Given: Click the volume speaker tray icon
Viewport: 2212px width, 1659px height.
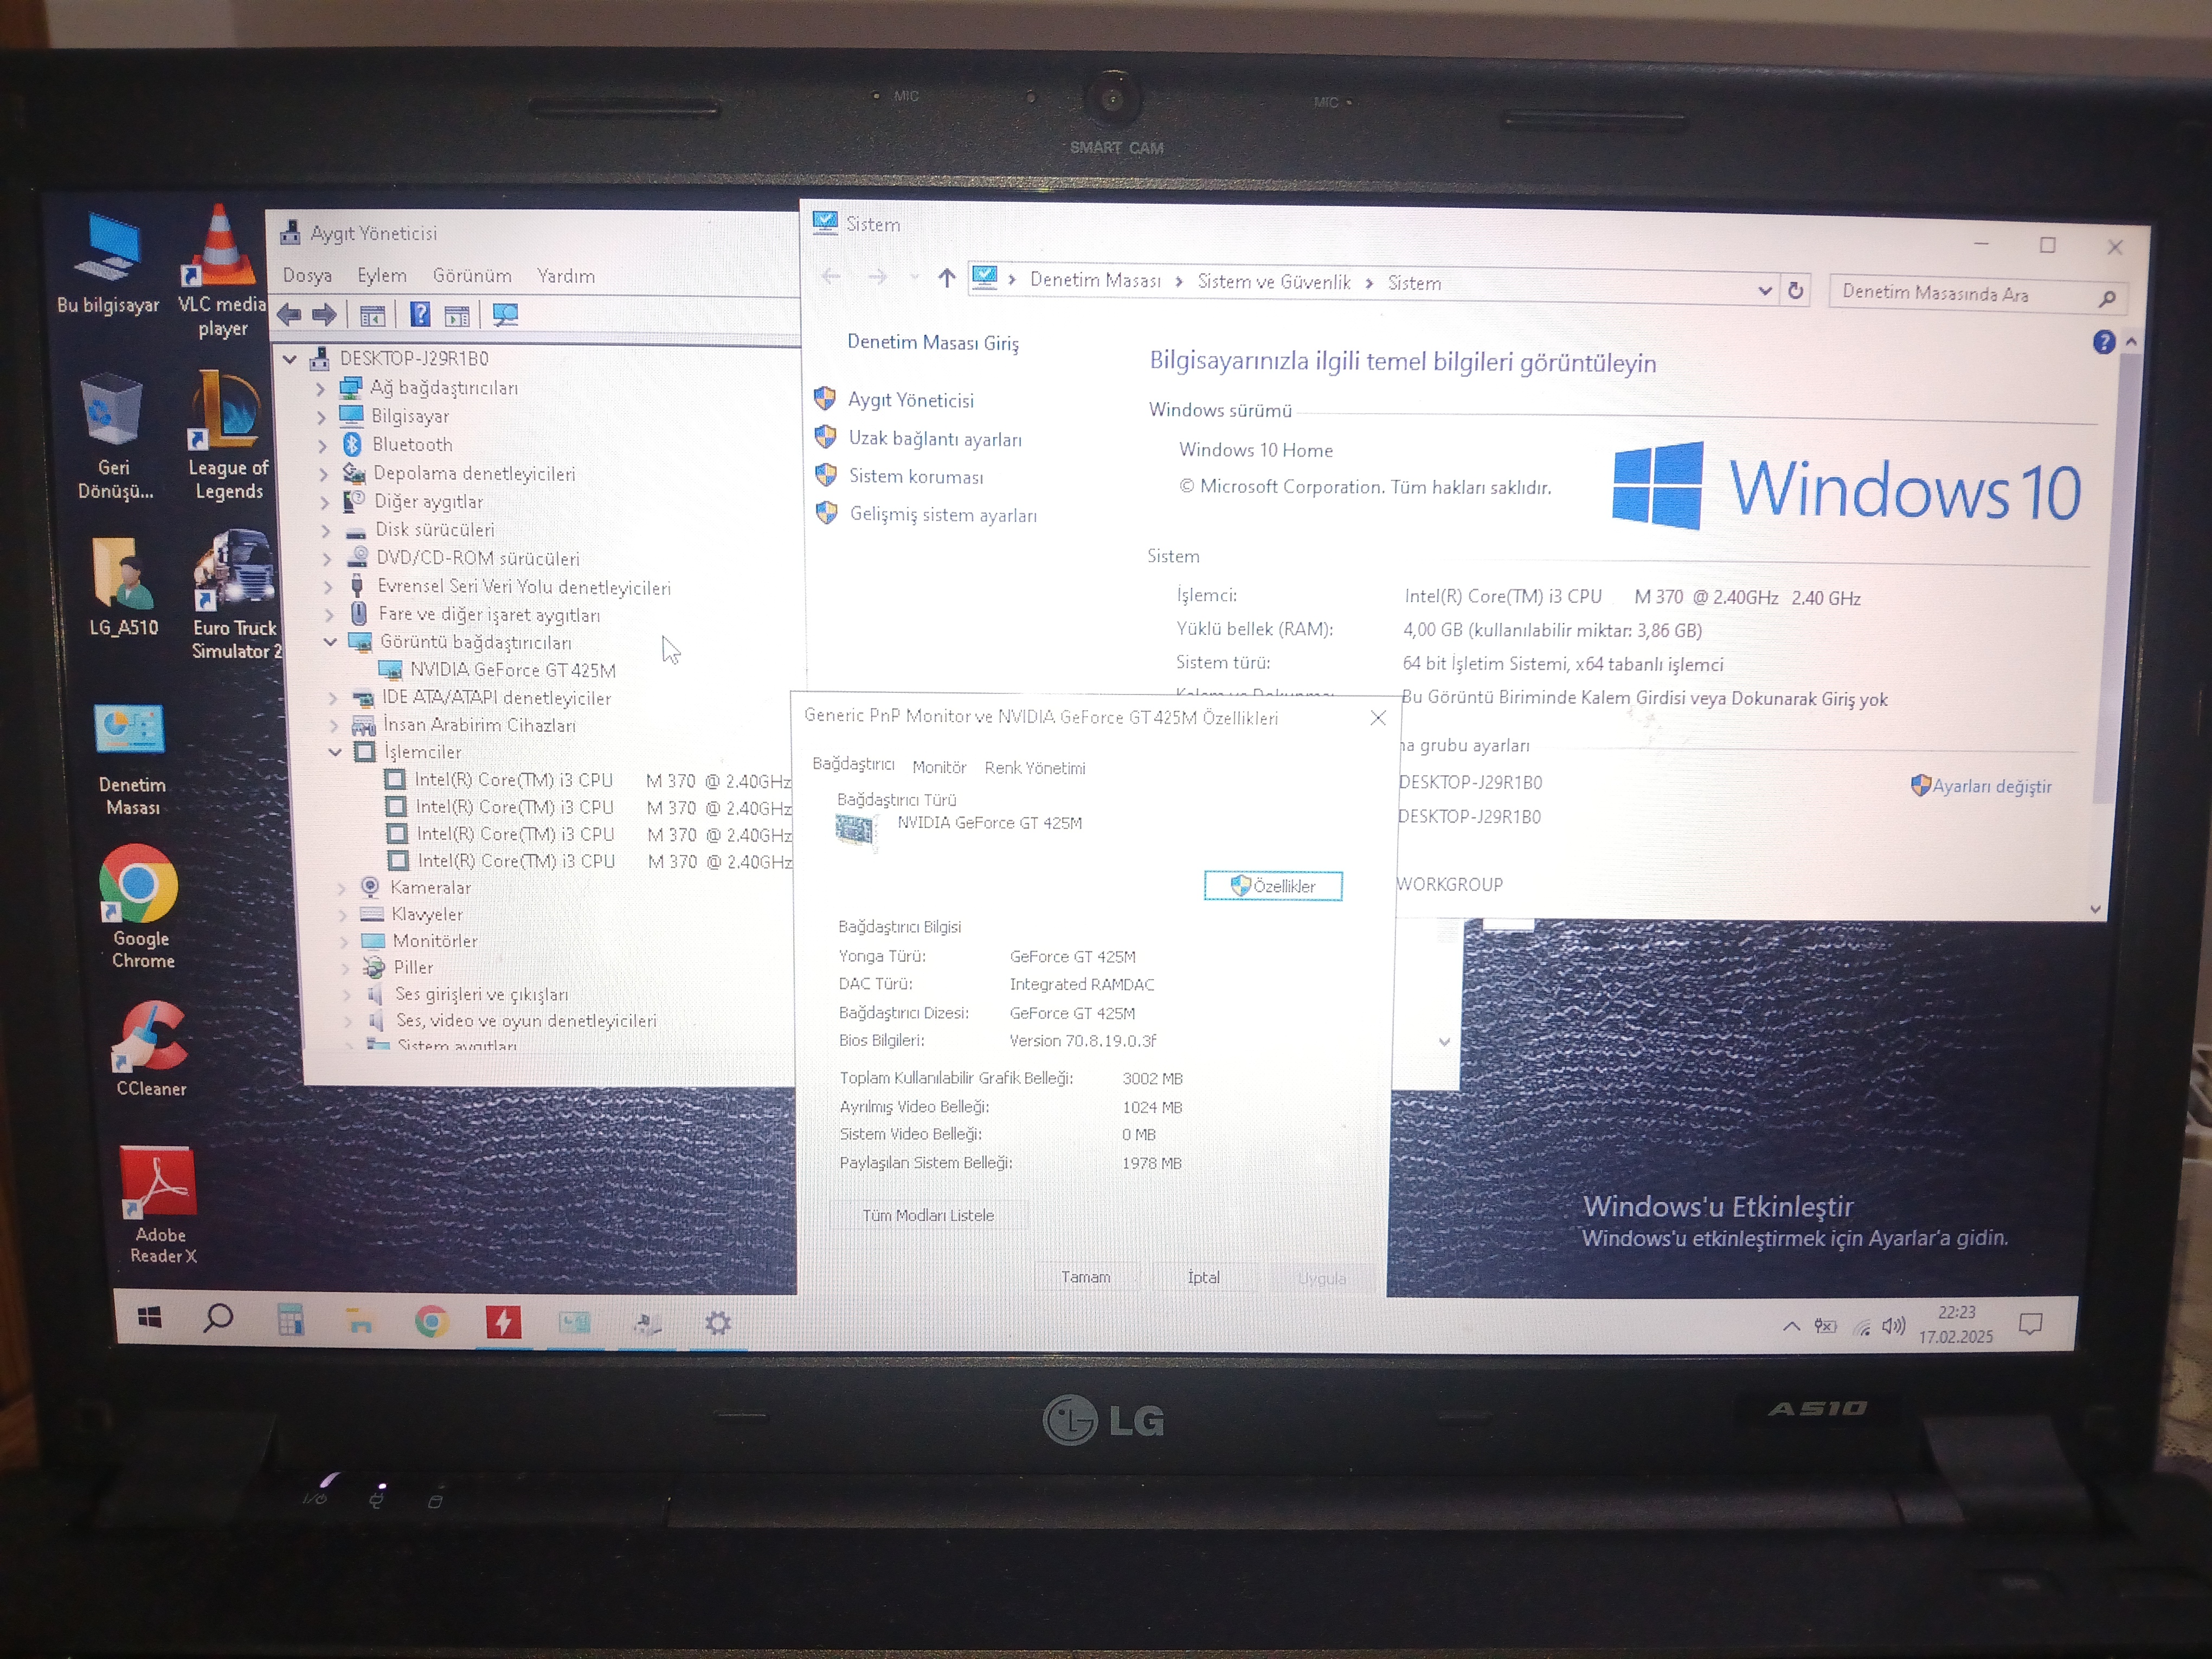Looking at the screenshot, I should (1892, 1326).
